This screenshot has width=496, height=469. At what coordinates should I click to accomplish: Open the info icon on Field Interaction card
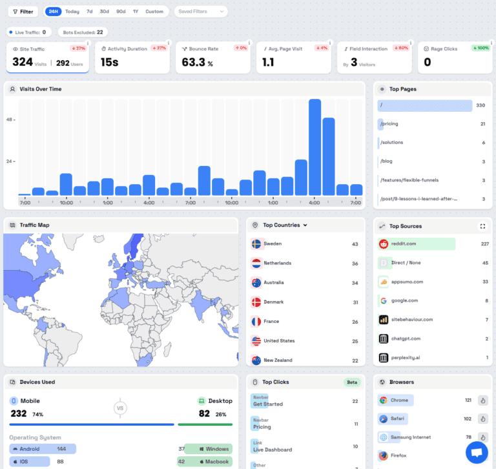[411, 43]
